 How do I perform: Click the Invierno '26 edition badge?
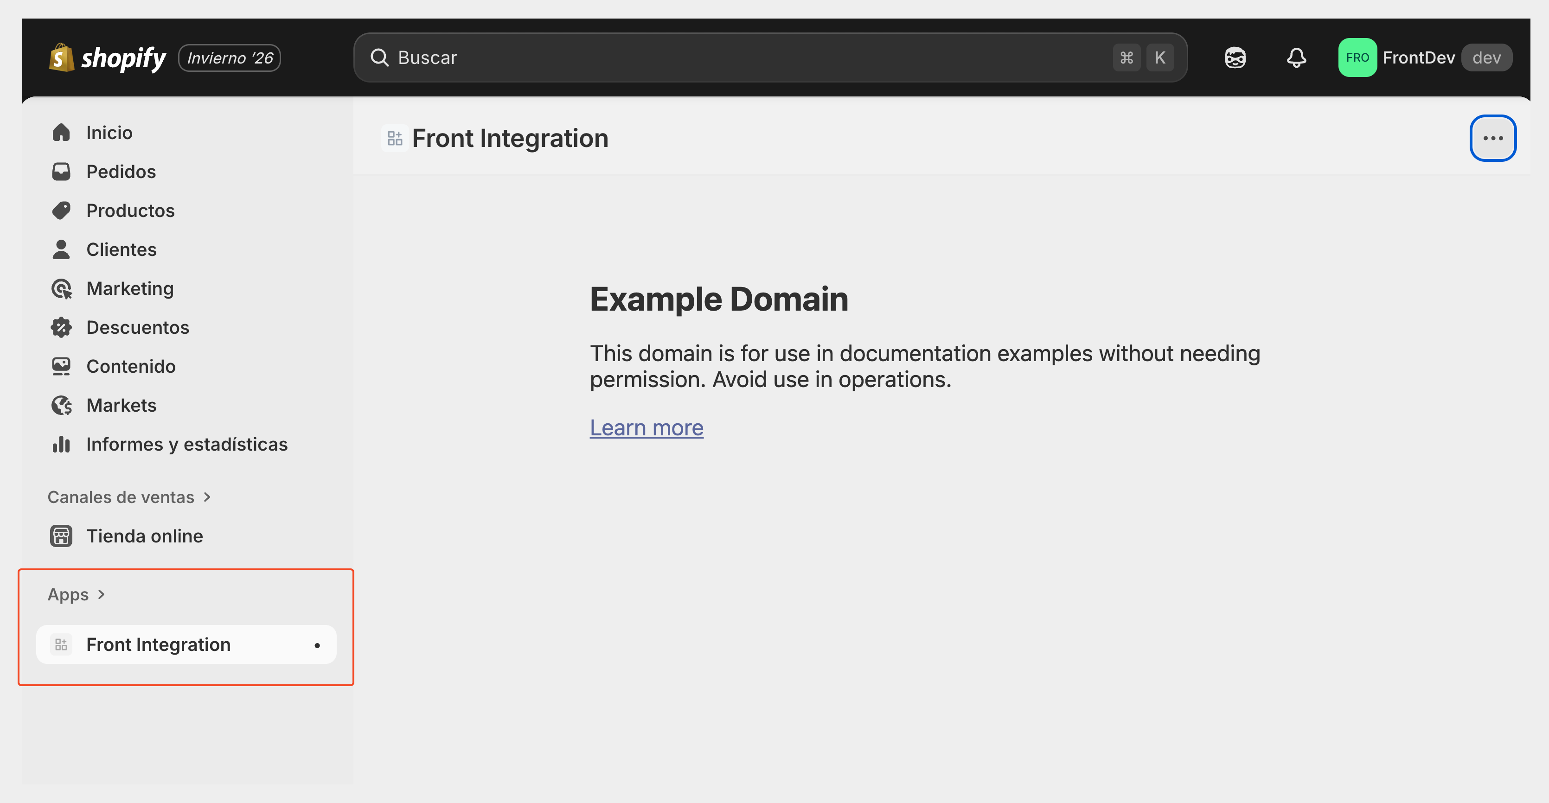(x=229, y=57)
